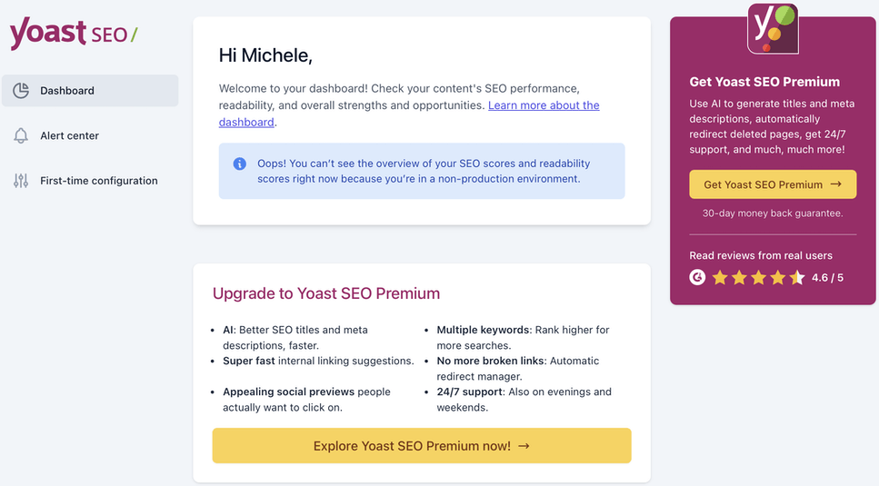Click the info icon in the blue notice
This screenshot has width=879, height=486.
(x=239, y=164)
